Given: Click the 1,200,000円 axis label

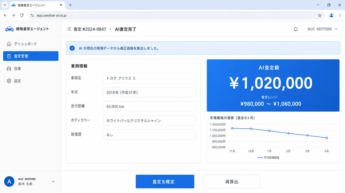Looking at the screenshot, I should click(x=218, y=124).
